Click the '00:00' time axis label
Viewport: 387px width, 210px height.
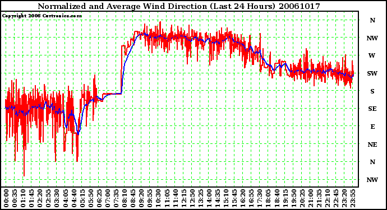click(x=6, y=198)
